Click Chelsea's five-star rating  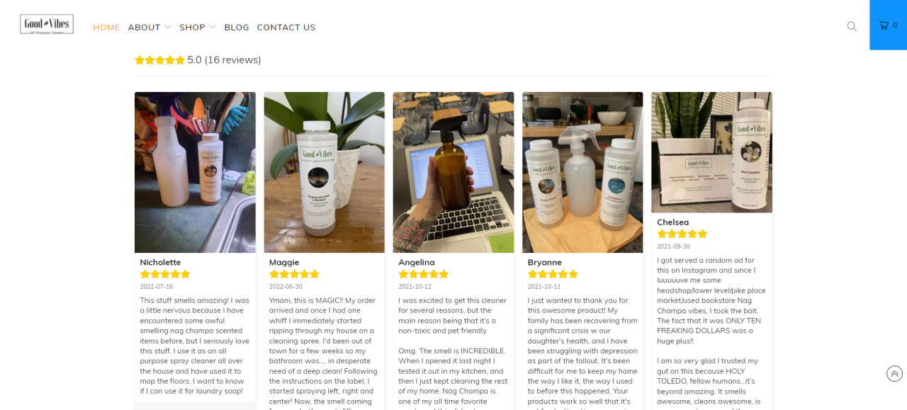coord(682,234)
